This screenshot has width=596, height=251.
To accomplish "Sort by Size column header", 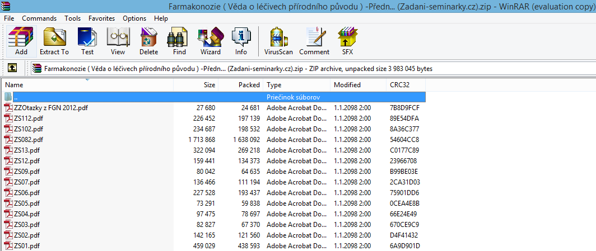I will 196,85.
